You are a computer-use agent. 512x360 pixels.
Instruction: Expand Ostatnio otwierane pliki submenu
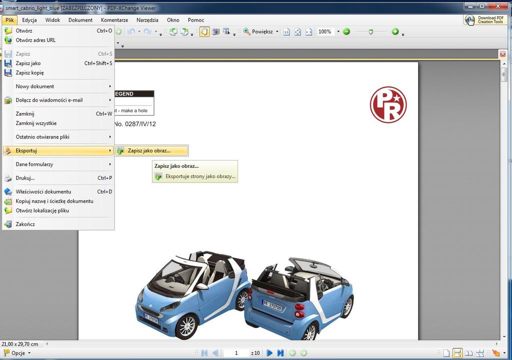point(59,137)
